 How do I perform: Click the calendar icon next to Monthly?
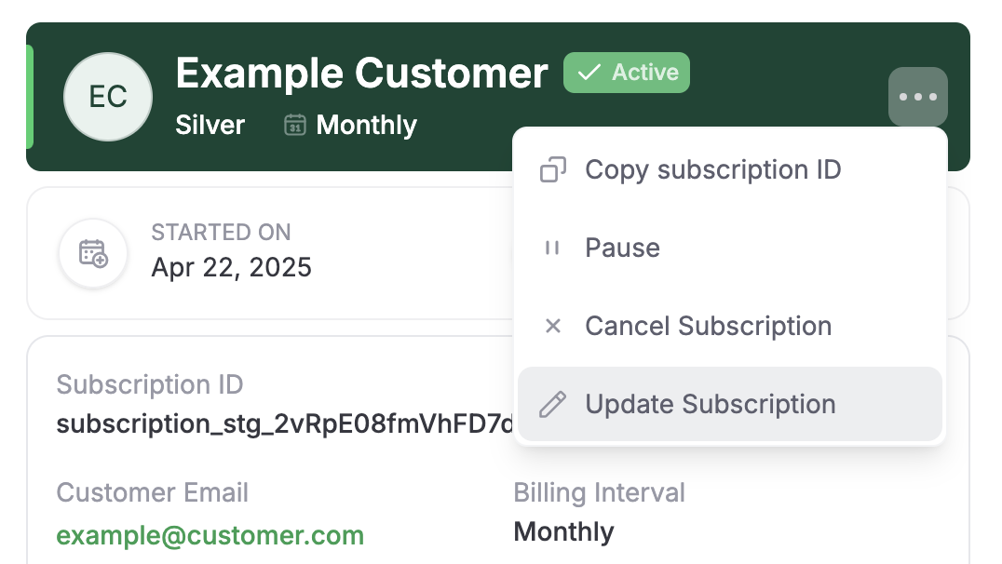[294, 126]
